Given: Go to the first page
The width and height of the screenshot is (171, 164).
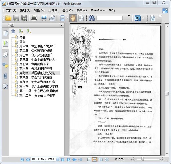Looking at the screenshot, I should [22, 159].
